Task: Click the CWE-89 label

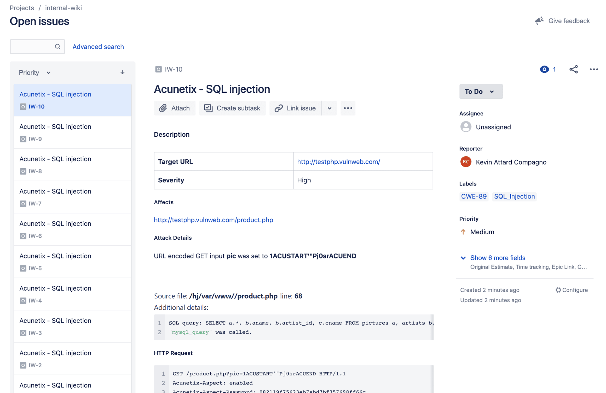Action: pyautogui.click(x=474, y=197)
